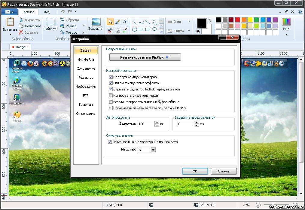Open Редактор settings section
Screen dimensions: 305x210
(86, 78)
